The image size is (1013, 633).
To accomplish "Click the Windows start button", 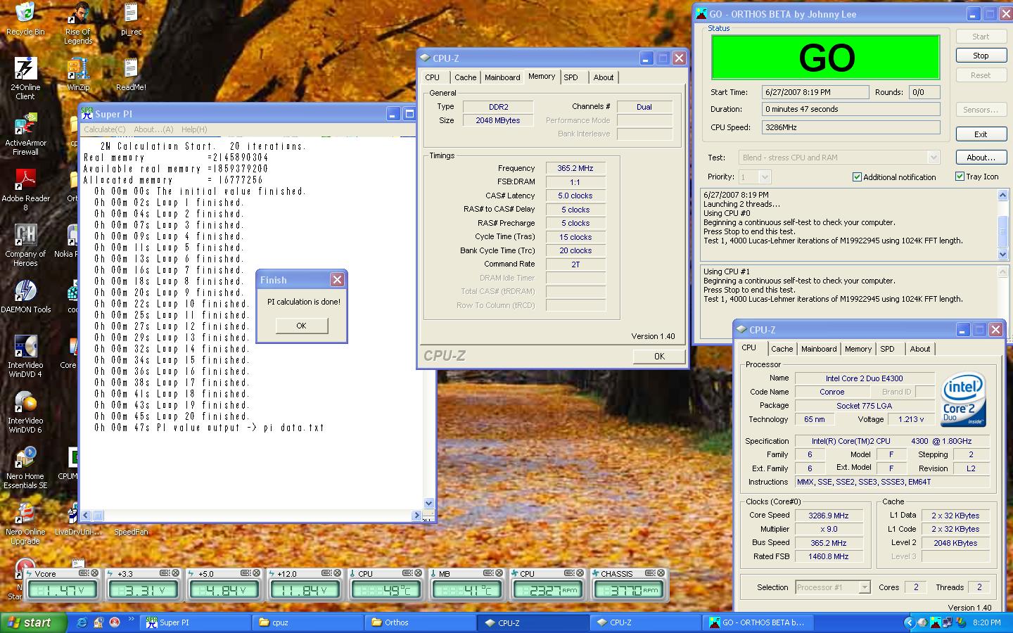I will click(34, 622).
